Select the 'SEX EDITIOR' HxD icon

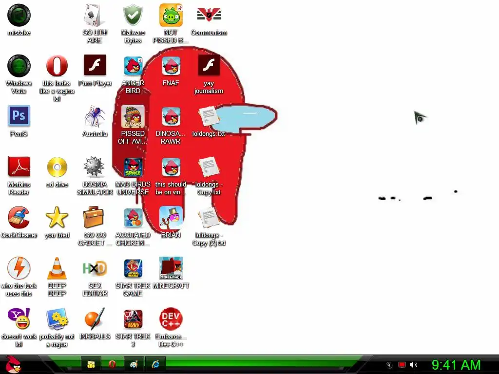[x=95, y=268]
